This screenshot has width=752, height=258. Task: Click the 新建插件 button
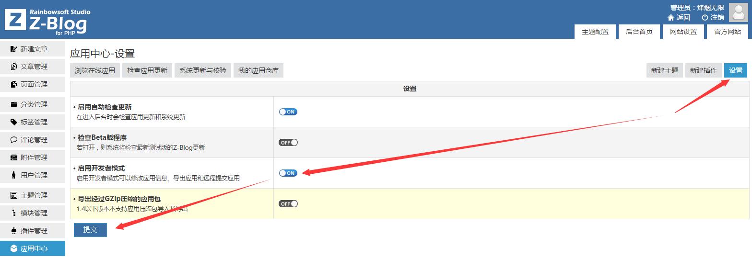click(704, 70)
